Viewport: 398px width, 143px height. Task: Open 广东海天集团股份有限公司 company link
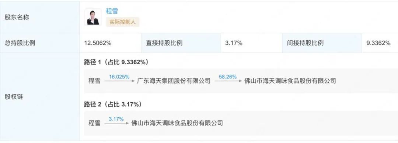[x=174, y=81]
